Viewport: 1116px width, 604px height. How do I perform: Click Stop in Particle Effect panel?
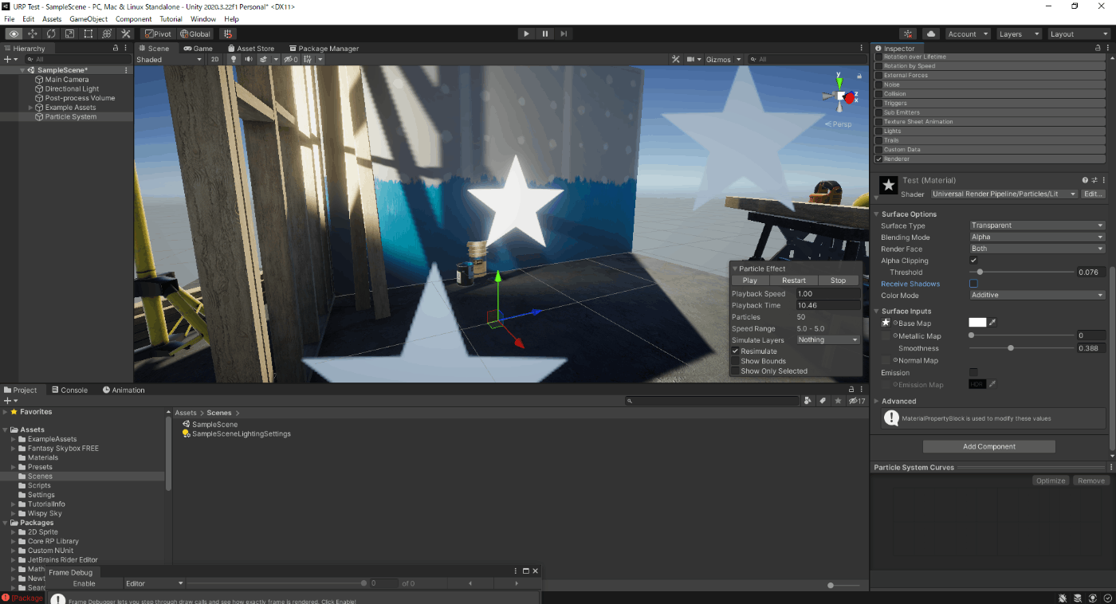839,280
